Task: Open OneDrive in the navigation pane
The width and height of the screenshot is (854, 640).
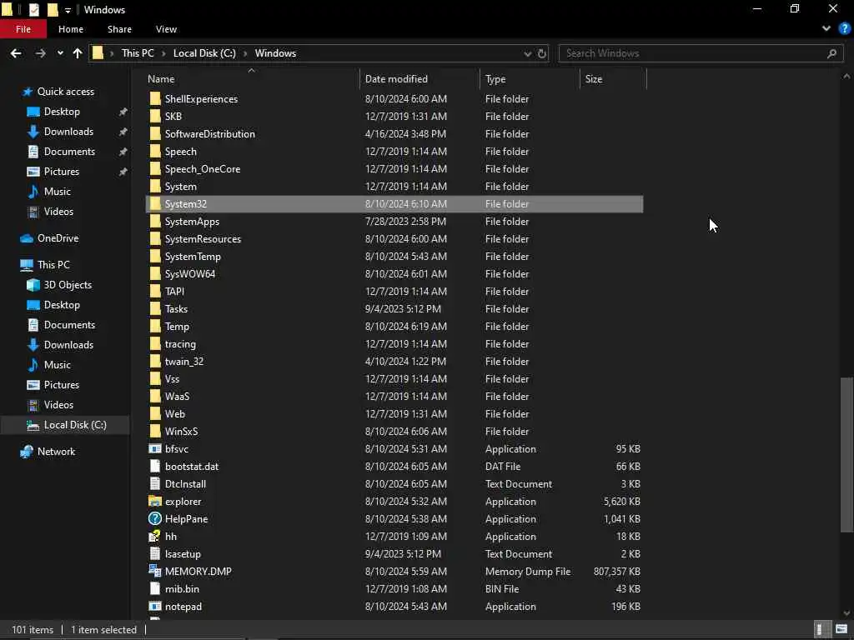Action: click(58, 238)
